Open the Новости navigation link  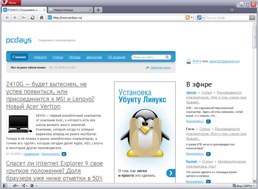click(x=40, y=57)
